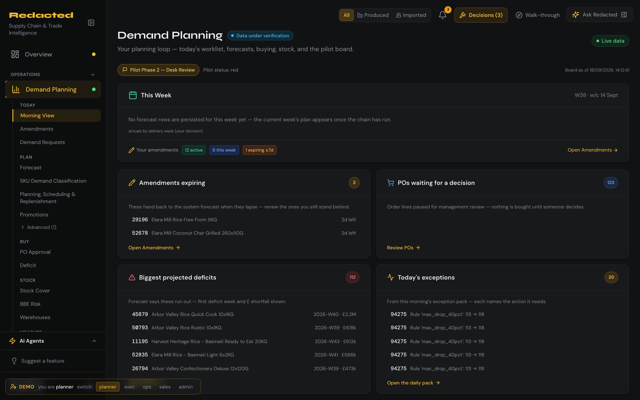Click the DEMO user icon
Screen dimensions: 640x400
(x=13, y=387)
